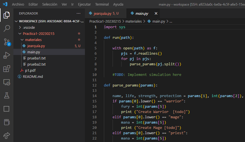Open jearquía.py in the explorer tree

click(49, 46)
